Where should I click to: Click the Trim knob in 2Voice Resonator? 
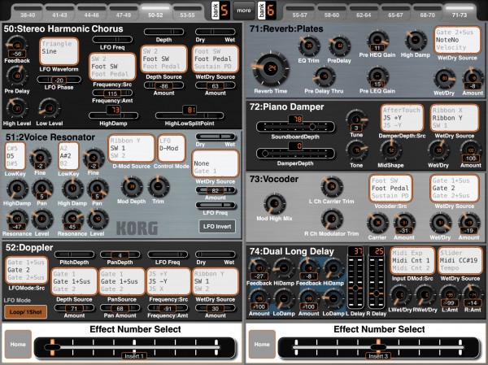pos(158,187)
